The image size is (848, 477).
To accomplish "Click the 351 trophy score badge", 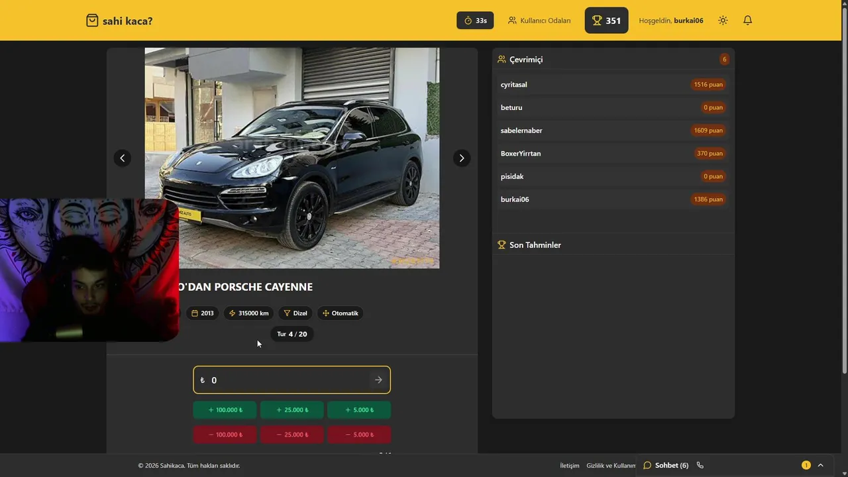I will pos(606,21).
